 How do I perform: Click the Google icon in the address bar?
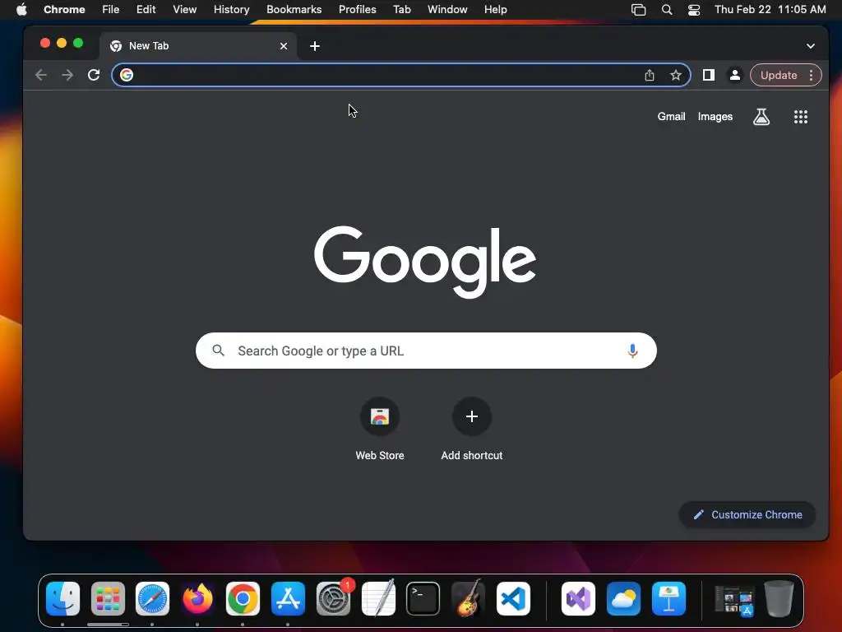tap(126, 75)
